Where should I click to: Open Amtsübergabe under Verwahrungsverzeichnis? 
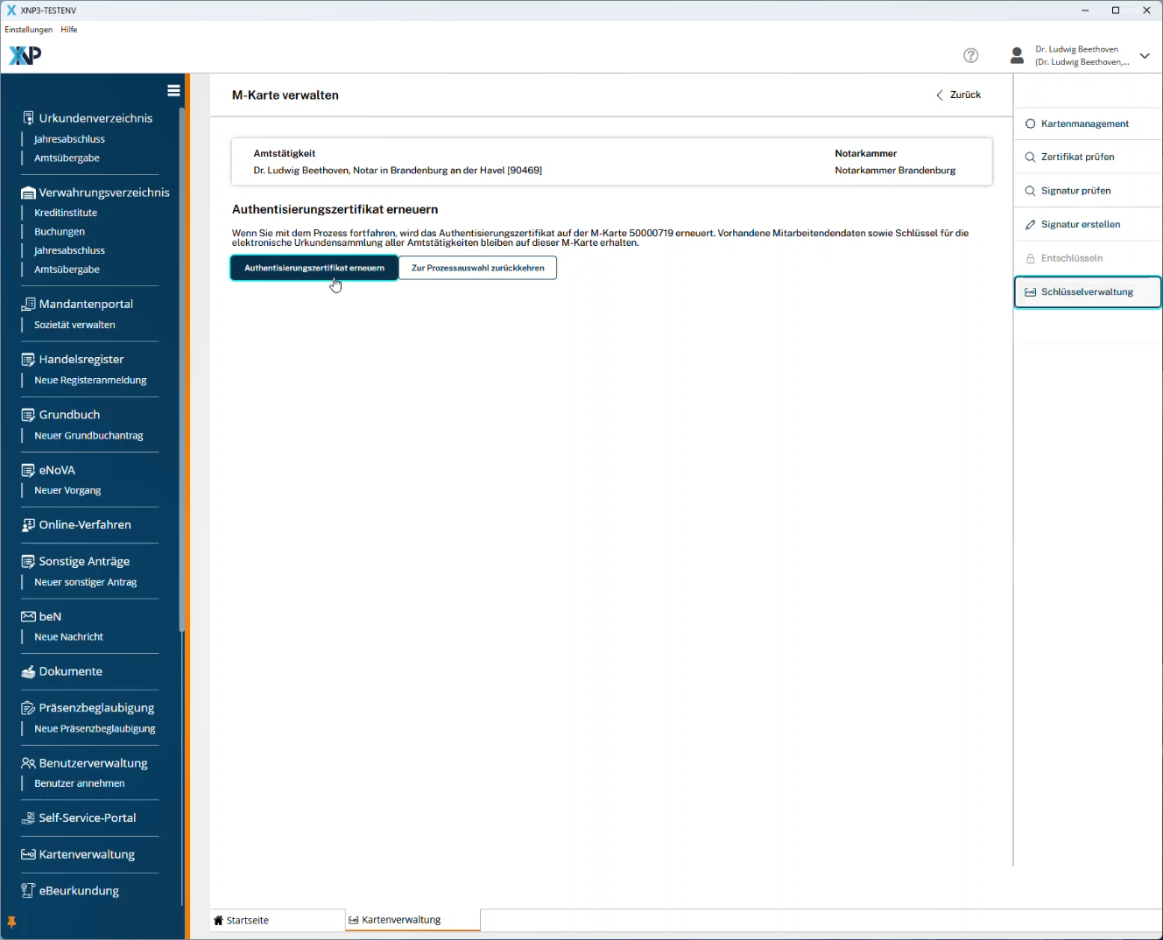point(67,270)
